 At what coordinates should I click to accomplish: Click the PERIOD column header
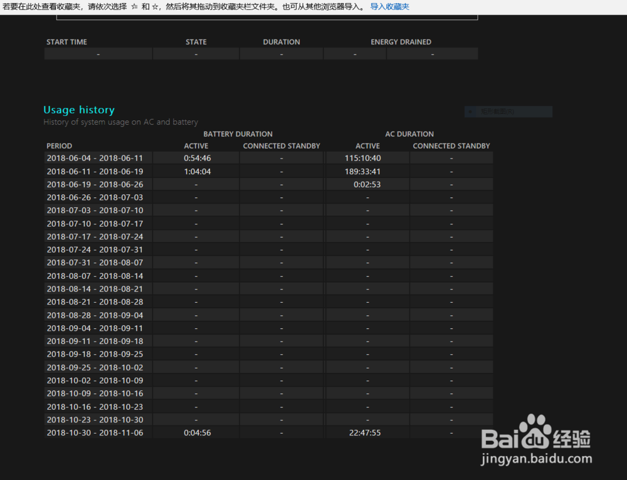click(59, 146)
